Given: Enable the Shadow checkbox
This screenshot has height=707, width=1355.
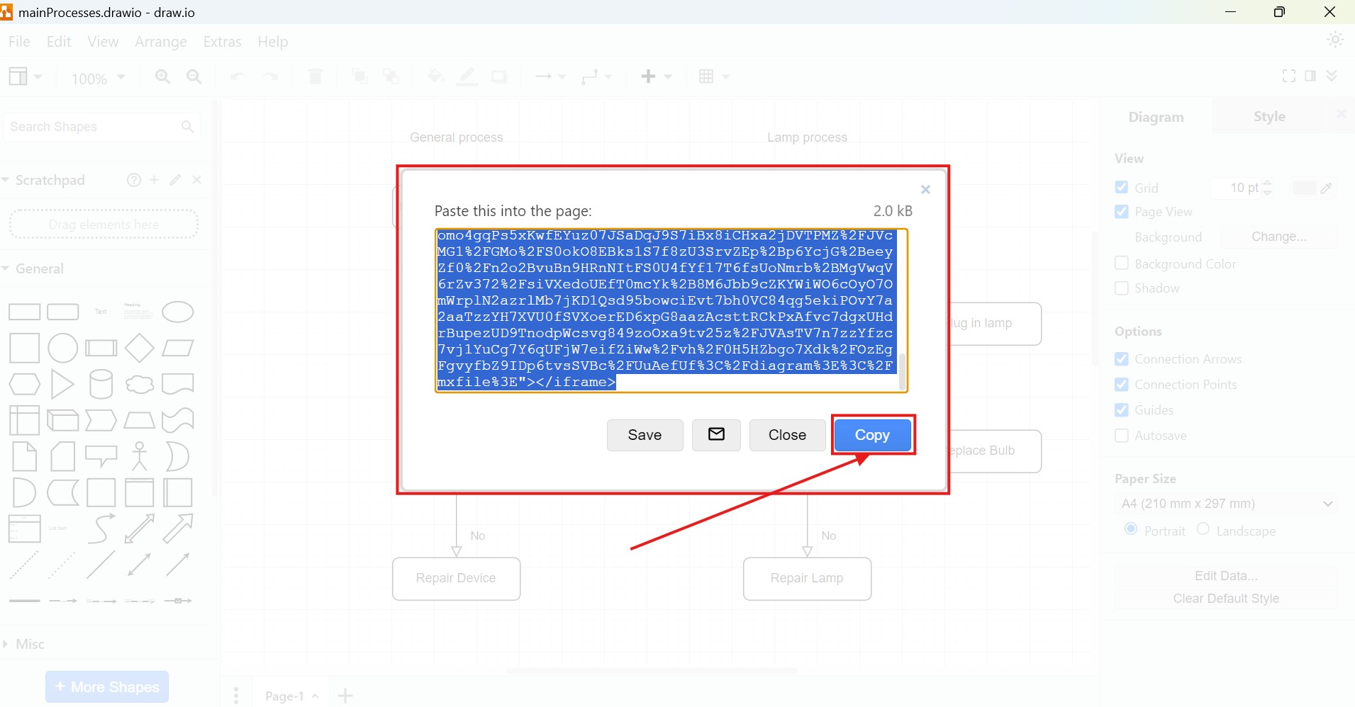Looking at the screenshot, I should [x=1122, y=288].
